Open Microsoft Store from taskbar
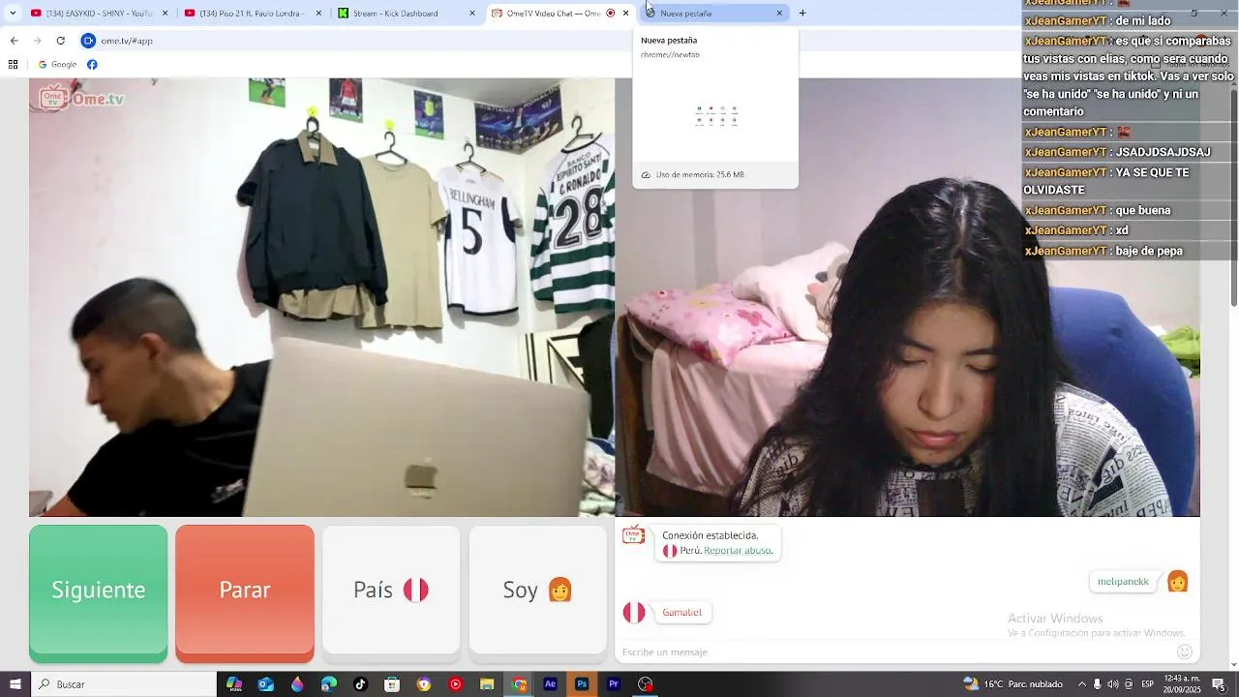The image size is (1239, 697). coord(392,684)
